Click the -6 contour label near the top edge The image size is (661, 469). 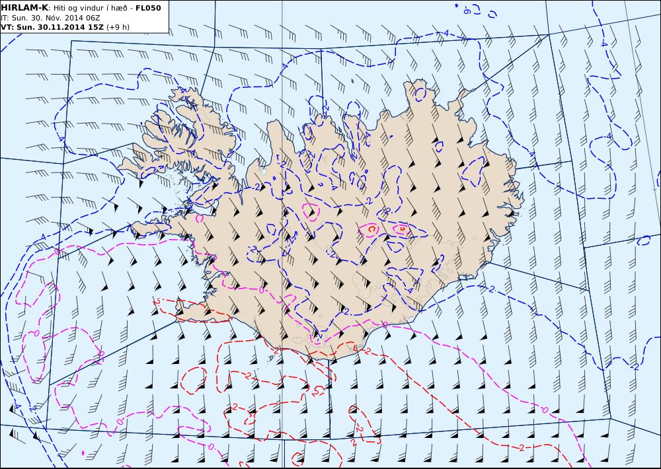(467, 11)
